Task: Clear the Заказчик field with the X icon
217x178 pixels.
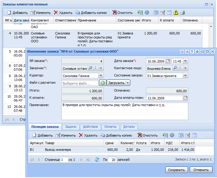Action: click(101, 68)
